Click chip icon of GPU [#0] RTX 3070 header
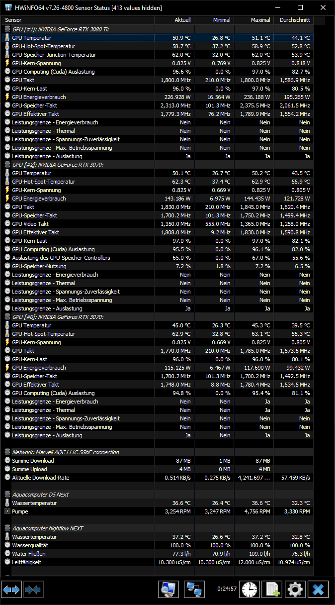 coord(7,317)
